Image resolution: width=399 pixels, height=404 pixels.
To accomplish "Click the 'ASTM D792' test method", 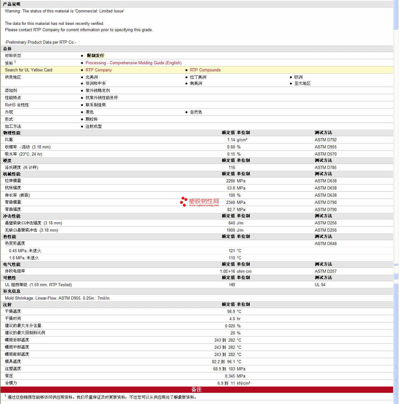I will coord(326,140).
